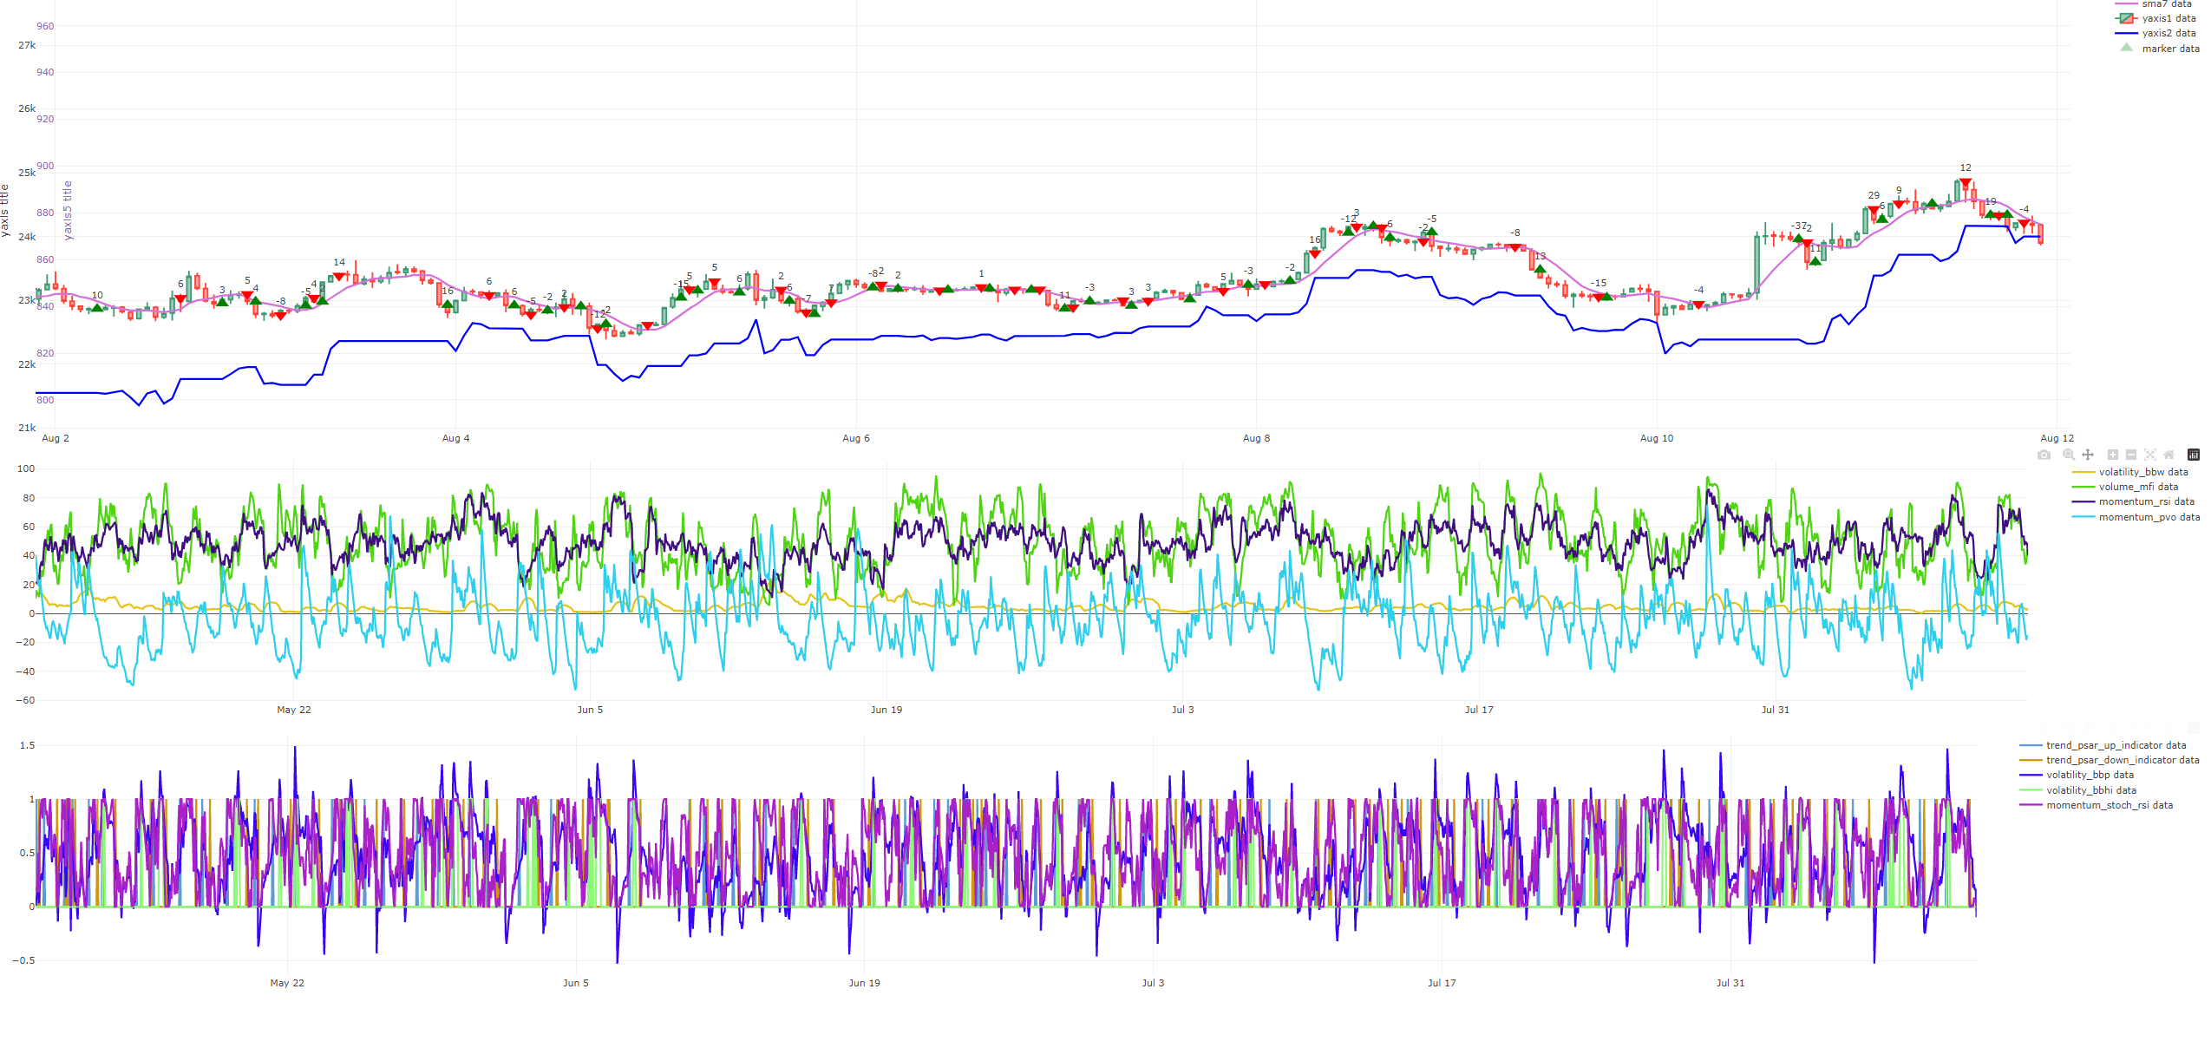The height and width of the screenshot is (1061, 2211).
Task: Click the camera icon to download plot image
Action: [x=2044, y=455]
